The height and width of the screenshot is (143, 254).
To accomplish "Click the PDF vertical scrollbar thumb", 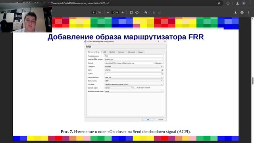I will [252, 81].
